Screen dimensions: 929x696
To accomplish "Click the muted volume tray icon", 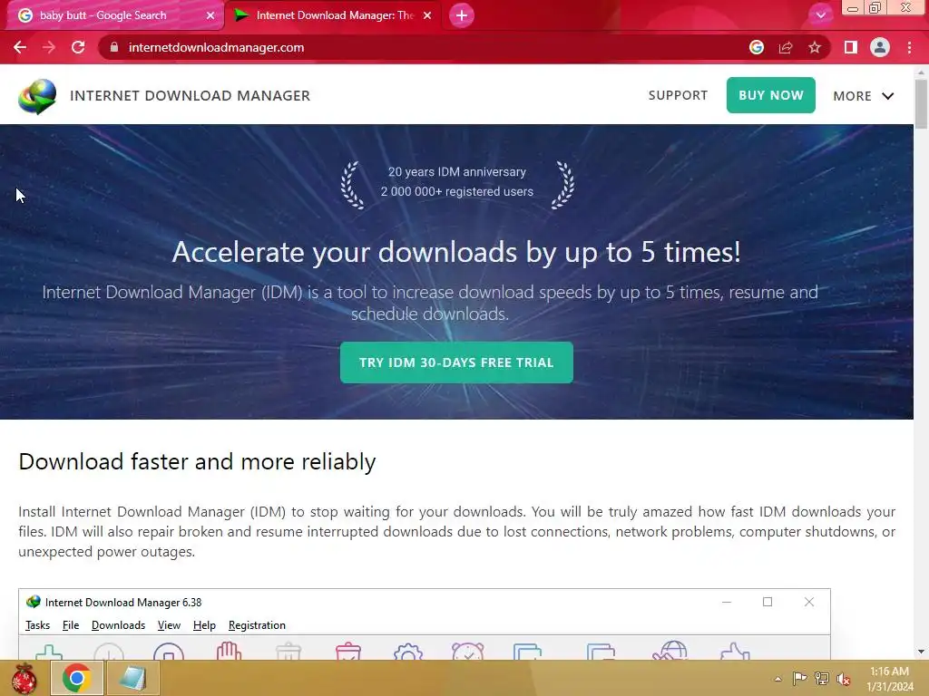I will (x=843, y=679).
